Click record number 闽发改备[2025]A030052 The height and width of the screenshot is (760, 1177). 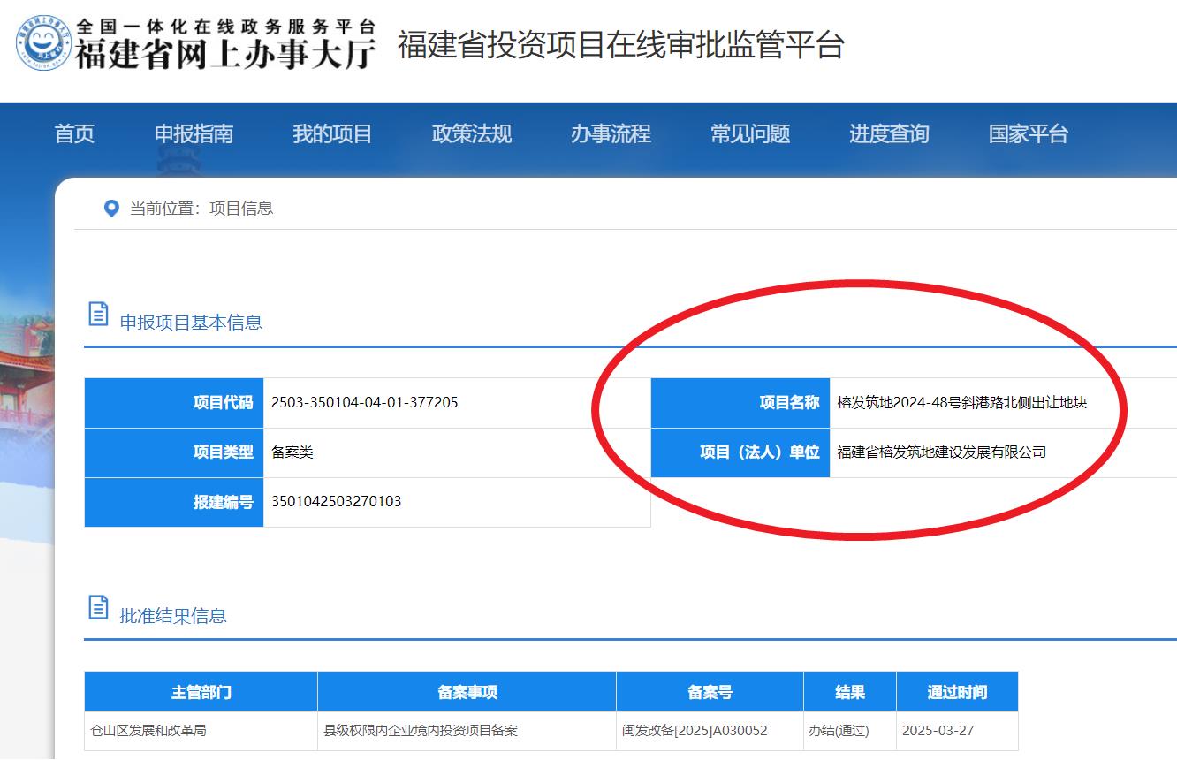695,732
